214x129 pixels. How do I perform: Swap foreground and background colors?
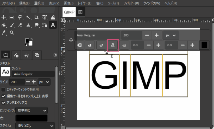pyautogui.click(x=31, y=39)
